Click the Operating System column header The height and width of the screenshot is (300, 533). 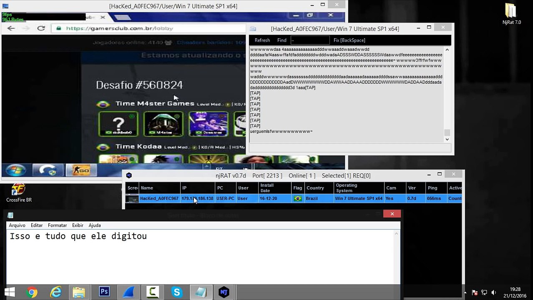(359, 188)
